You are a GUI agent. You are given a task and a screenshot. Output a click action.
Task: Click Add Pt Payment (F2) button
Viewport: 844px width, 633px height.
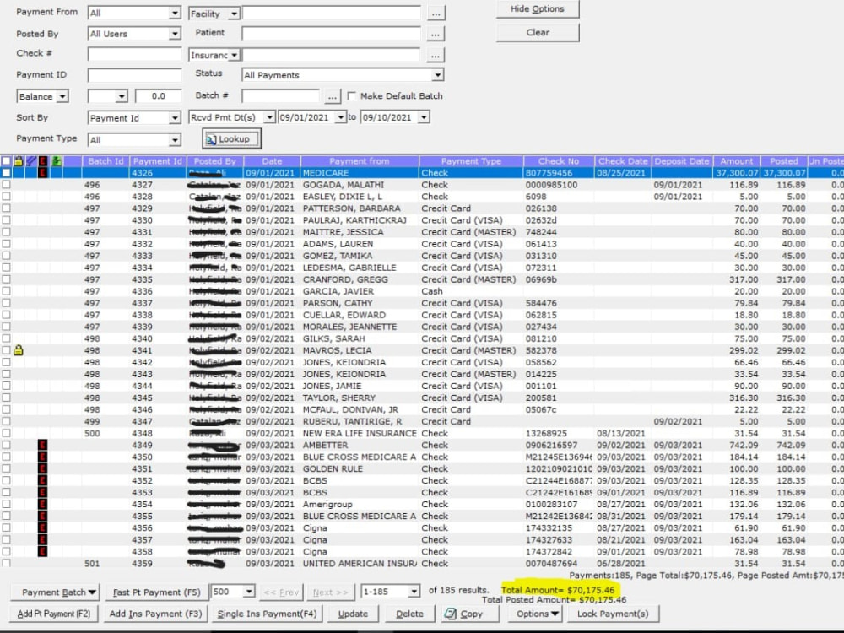coord(54,614)
